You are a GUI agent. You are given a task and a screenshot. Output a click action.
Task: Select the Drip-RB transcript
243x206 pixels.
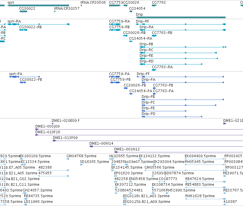[146, 44]
